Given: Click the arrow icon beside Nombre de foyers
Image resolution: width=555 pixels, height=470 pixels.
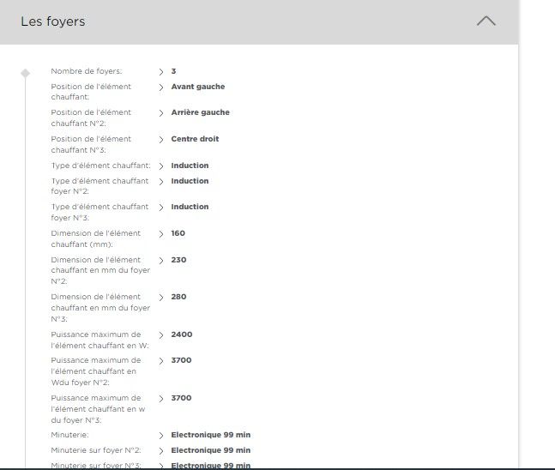Looking at the screenshot, I should 161,71.
